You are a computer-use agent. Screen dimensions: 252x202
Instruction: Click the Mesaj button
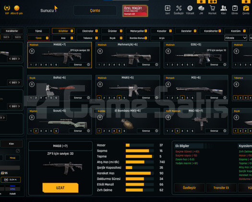[12, 158]
